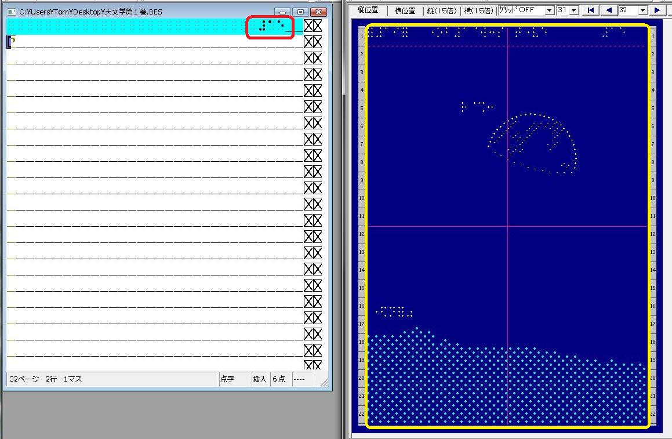Image resolution: width=672 pixels, height=439 pixels.
Task: Switch to the 縦位置 tab
Action: click(x=369, y=10)
